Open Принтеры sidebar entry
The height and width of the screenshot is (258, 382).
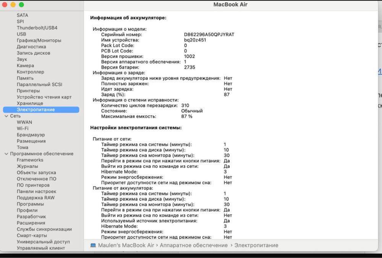point(28,91)
